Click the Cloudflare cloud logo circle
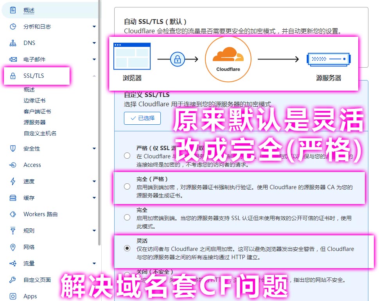 coord(228,59)
